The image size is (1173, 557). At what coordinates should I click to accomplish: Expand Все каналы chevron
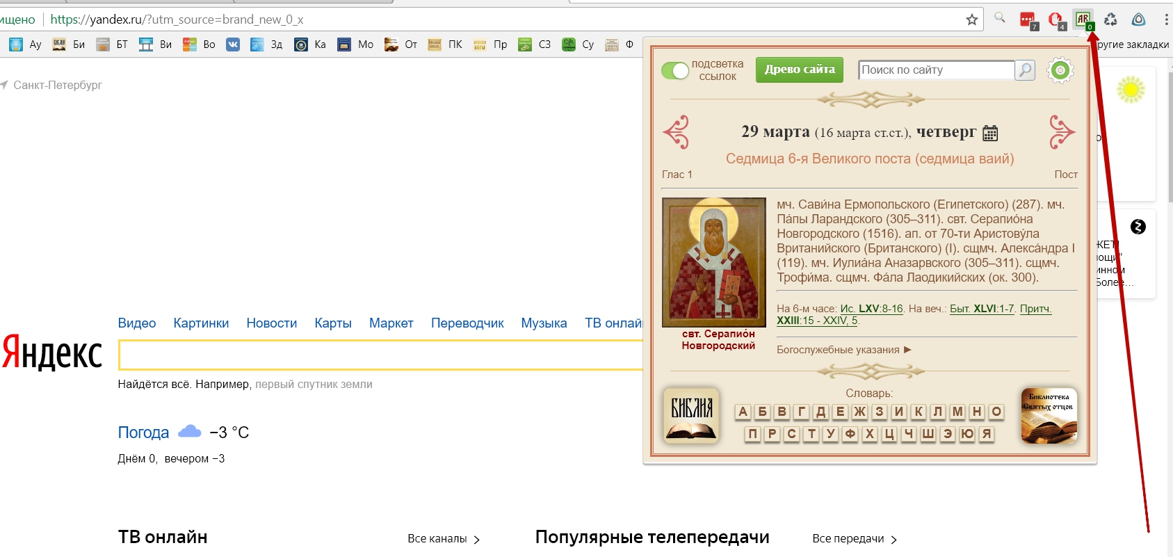[x=476, y=540]
